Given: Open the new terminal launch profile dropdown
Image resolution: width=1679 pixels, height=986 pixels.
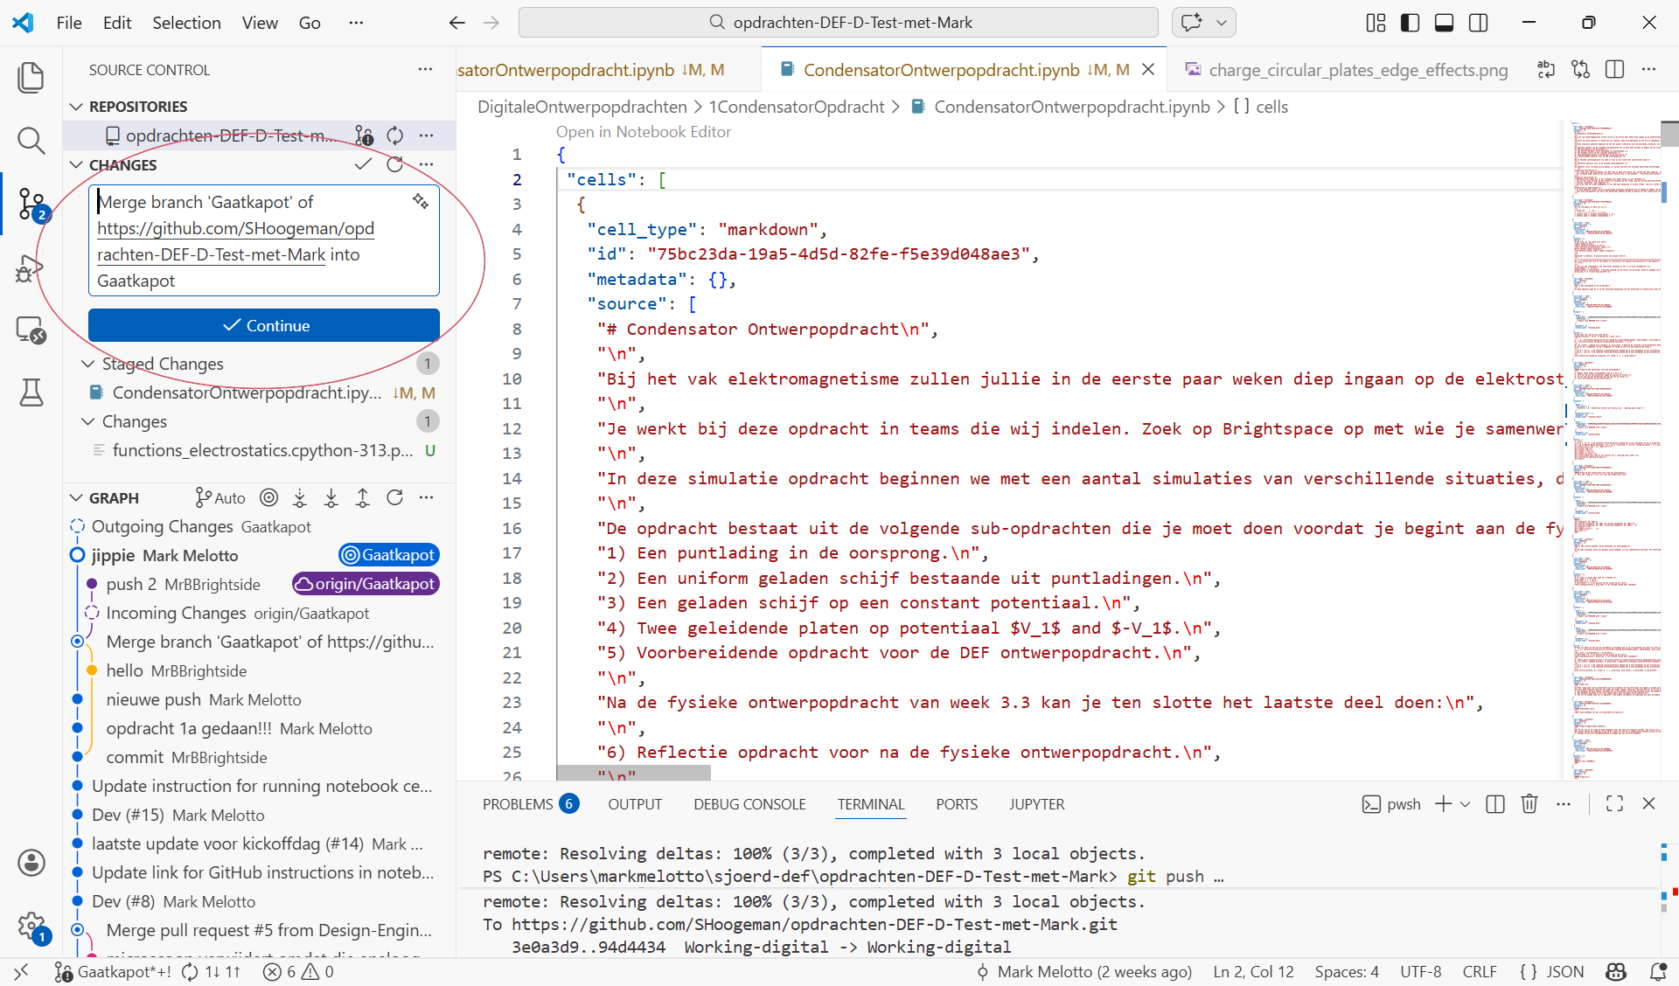Looking at the screenshot, I should [x=1466, y=804].
